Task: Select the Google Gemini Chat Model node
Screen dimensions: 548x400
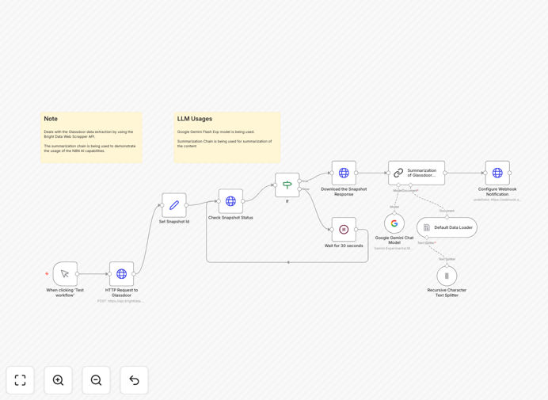Action: [x=394, y=223]
